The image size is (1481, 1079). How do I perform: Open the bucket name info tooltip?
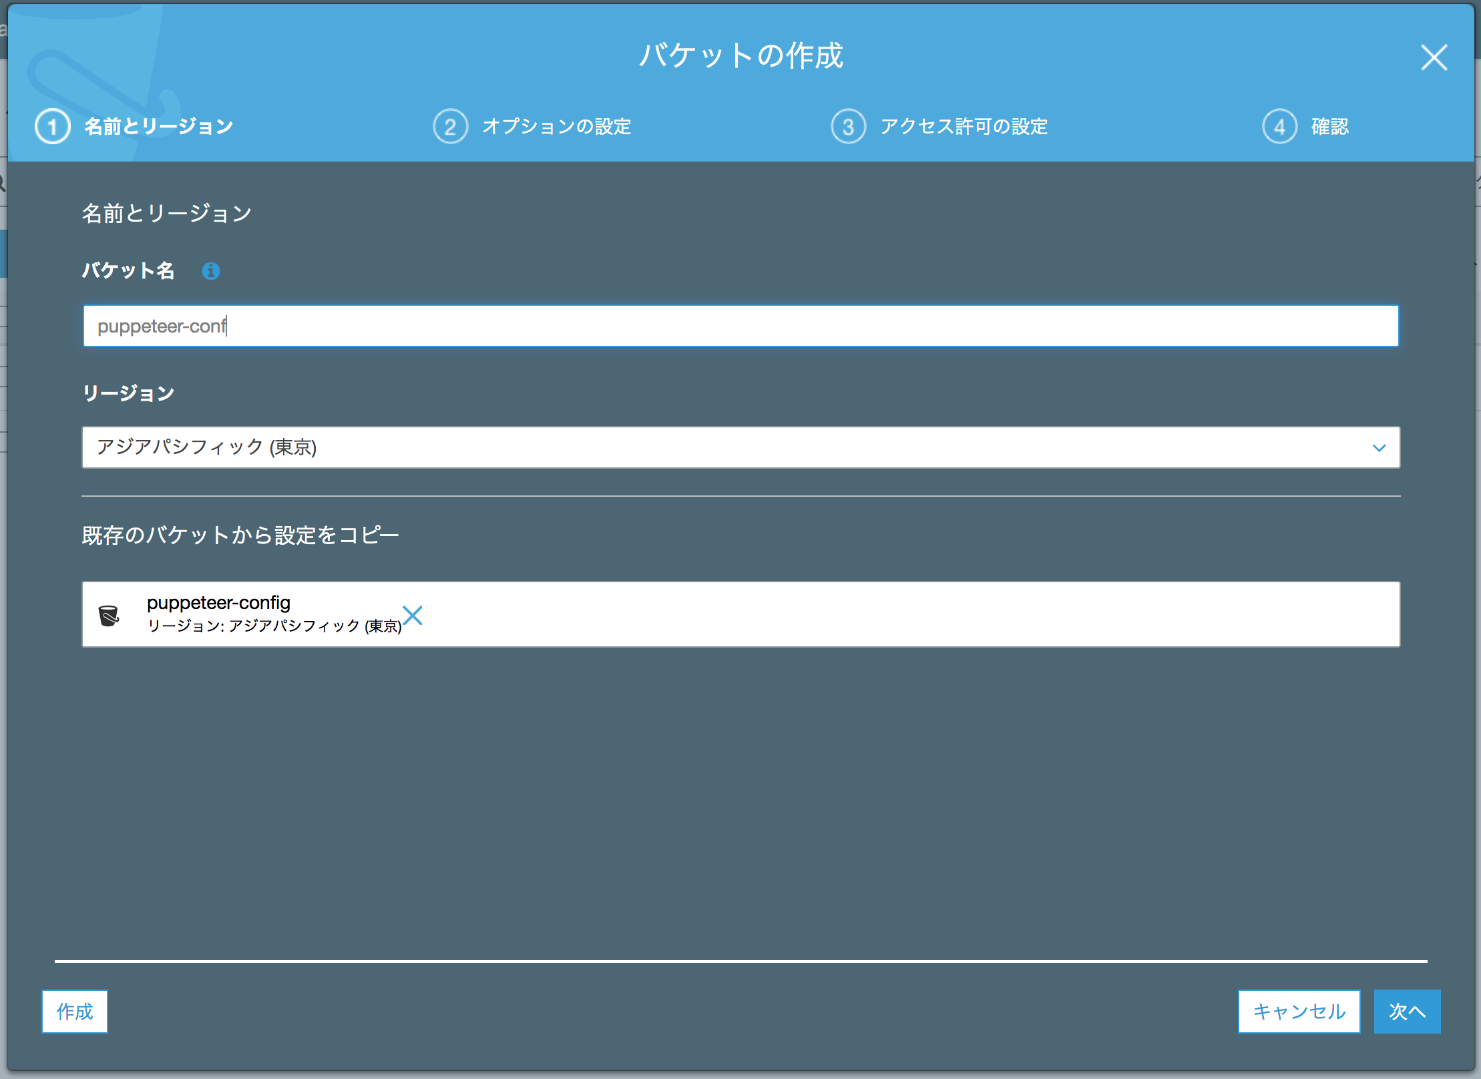pos(211,271)
